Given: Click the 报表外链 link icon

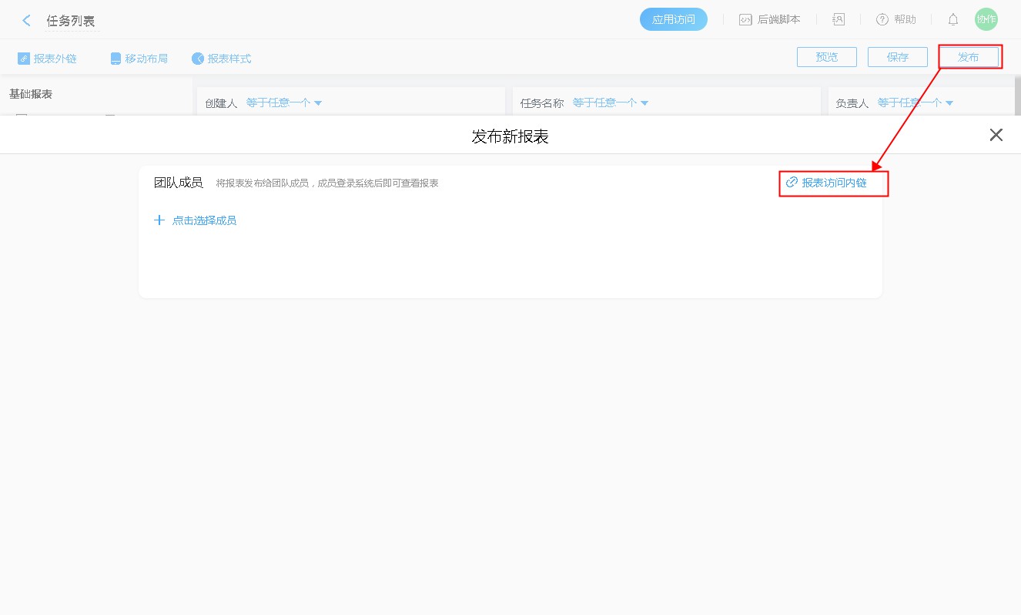Looking at the screenshot, I should pos(24,59).
